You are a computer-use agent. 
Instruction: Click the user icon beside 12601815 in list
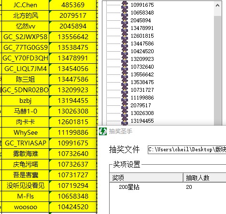125,36
